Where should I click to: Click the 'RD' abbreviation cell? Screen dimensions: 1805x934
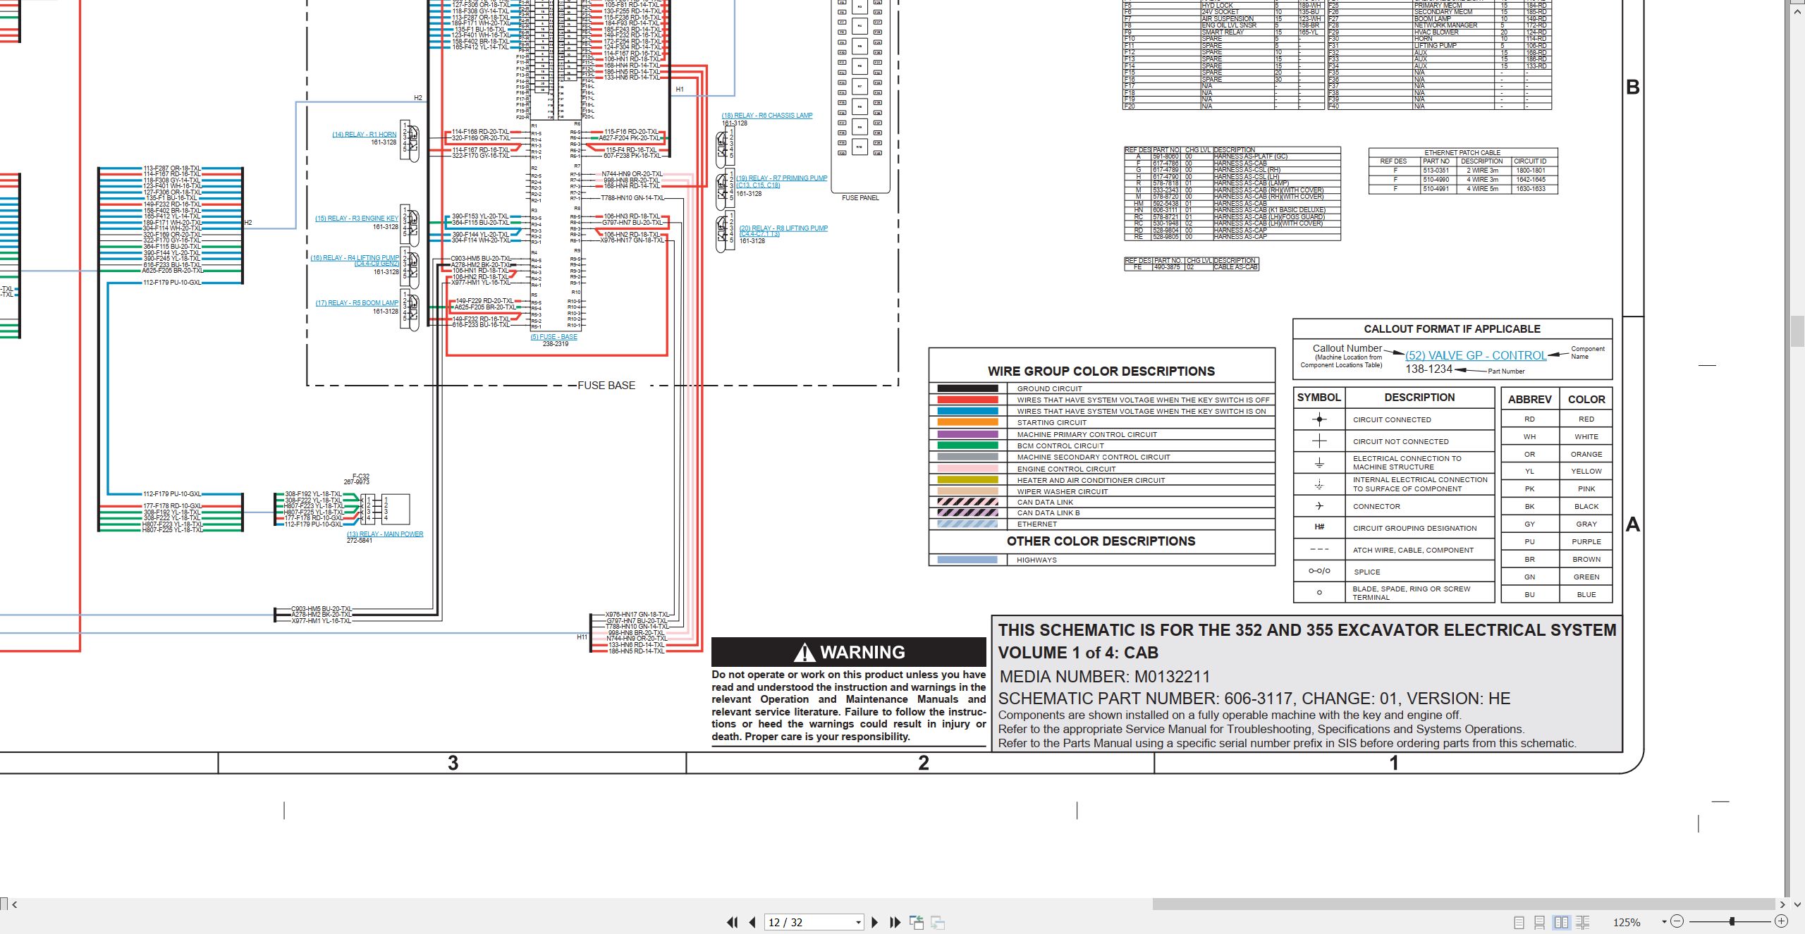coord(1529,419)
